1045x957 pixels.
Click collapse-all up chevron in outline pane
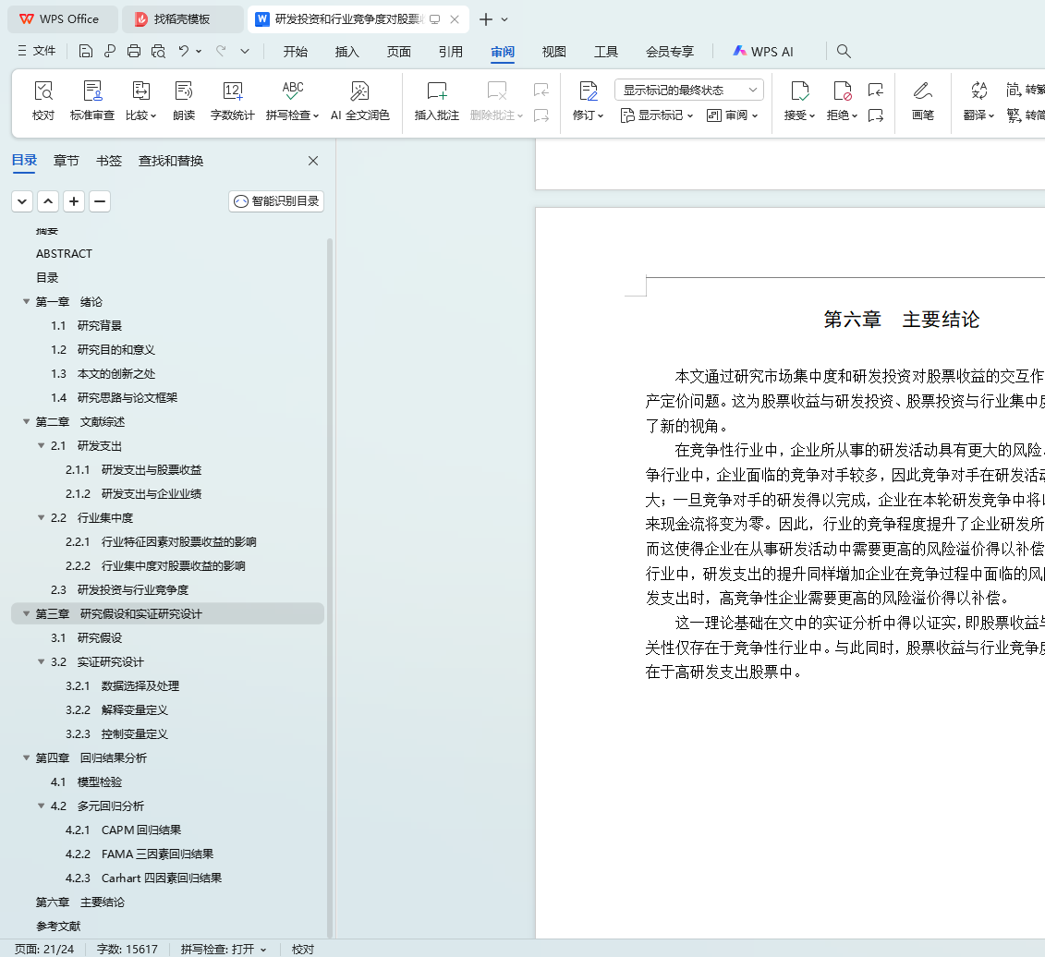click(x=48, y=201)
